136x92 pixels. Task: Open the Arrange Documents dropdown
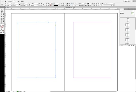click(x=22, y=1)
